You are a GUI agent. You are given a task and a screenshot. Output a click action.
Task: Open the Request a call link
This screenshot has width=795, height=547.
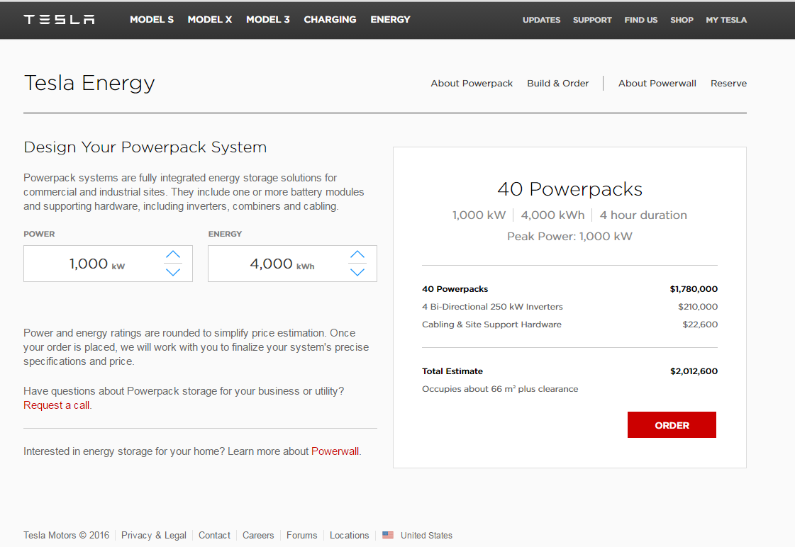tap(55, 405)
